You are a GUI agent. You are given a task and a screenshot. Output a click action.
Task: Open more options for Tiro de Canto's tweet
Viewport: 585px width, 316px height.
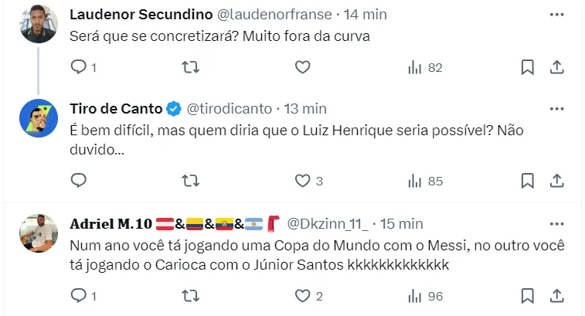pyautogui.click(x=556, y=108)
